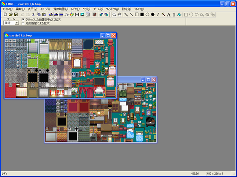Maximize the castle01_b.bmp child window
Viewport: 237px width, 177px height.
point(108,35)
